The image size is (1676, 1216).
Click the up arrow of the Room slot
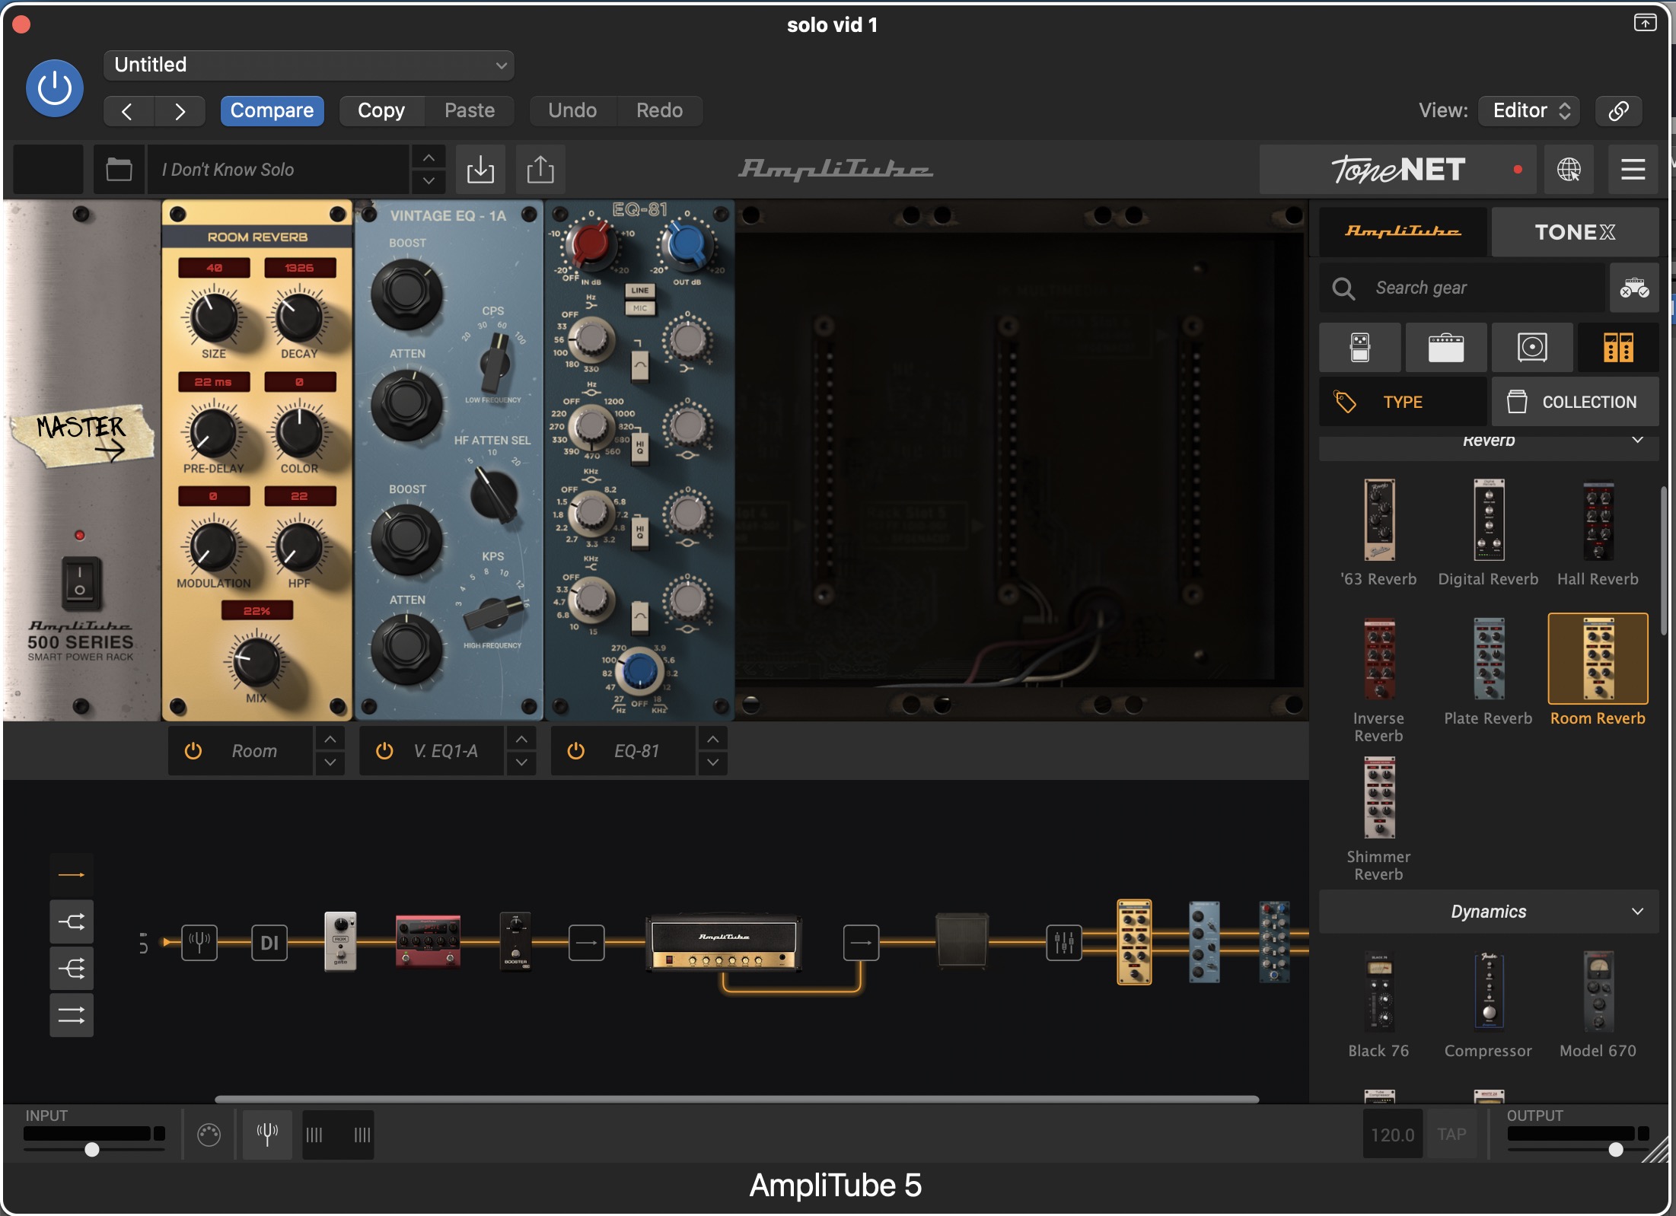(x=330, y=739)
